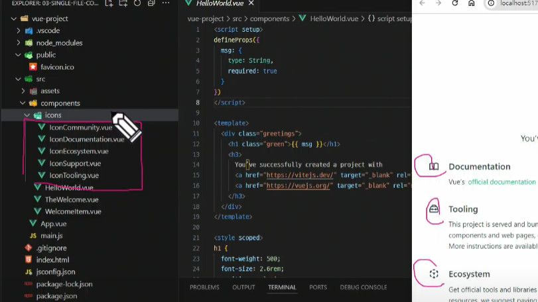The height and width of the screenshot is (302, 538).
Task: Click the Tooling toolbox icon
Action: (434, 209)
